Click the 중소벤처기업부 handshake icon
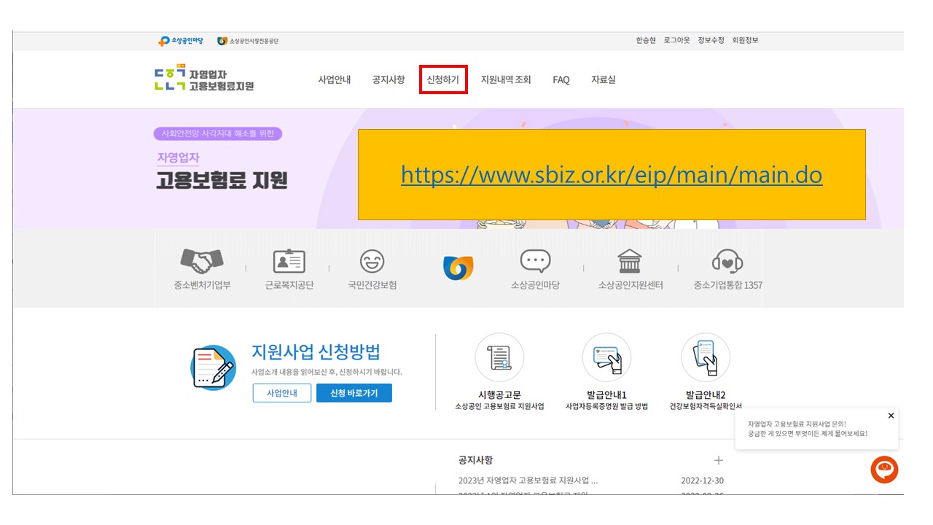Image resolution: width=933 pixels, height=525 pixels. 202,260
